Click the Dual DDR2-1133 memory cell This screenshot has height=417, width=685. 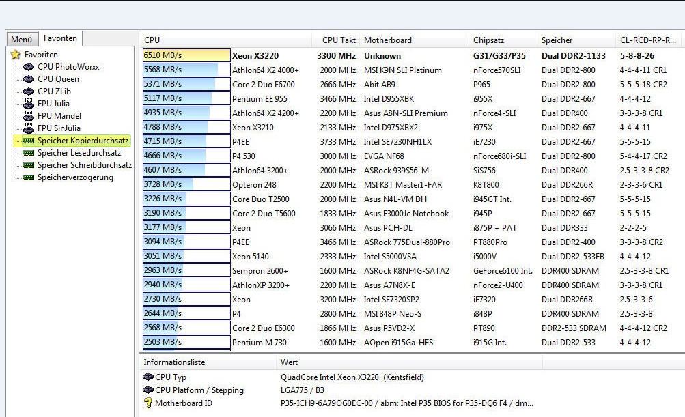[x=574, y=55]
